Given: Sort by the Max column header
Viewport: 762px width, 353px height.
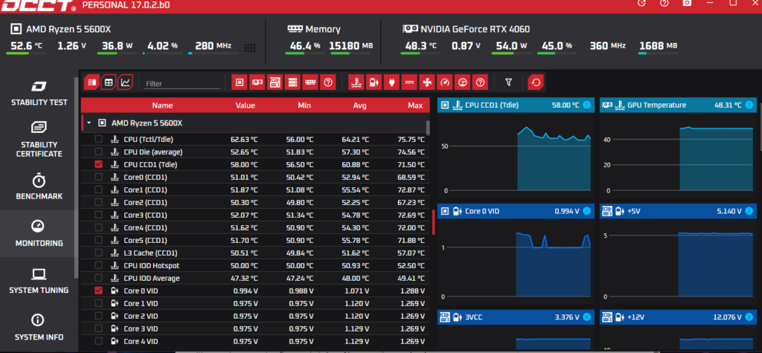Looking at the screenshot, I should [x=415, y=106].
